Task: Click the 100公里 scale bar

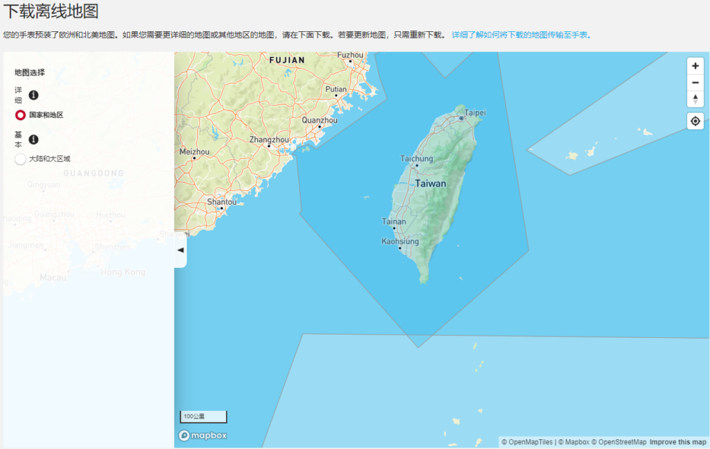Action: click(x=203, y=416)
